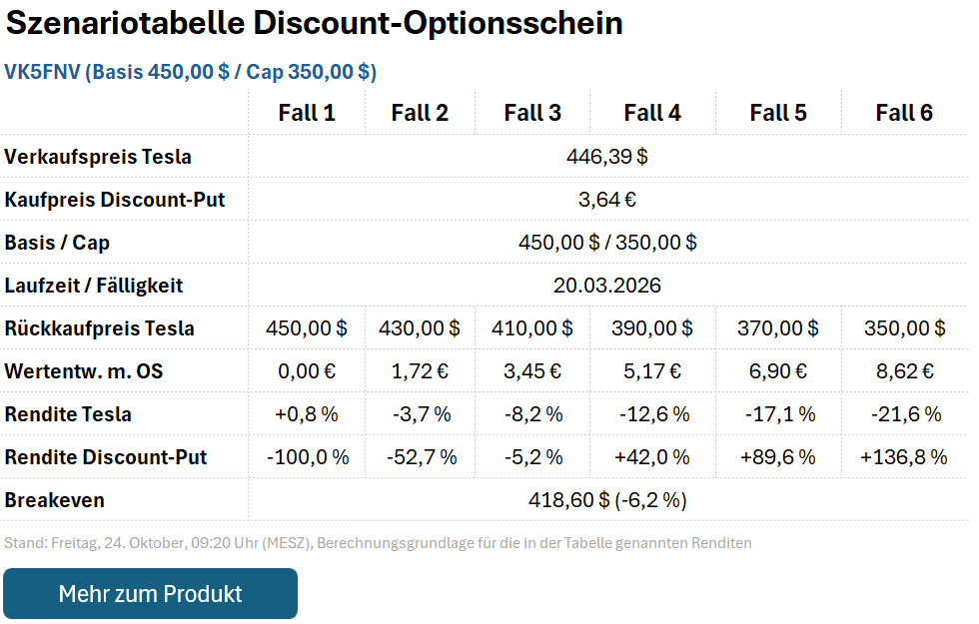This screenshot has height=624, width=979.
Task: Select the Fall 1 column header
Action: (307, 113)
